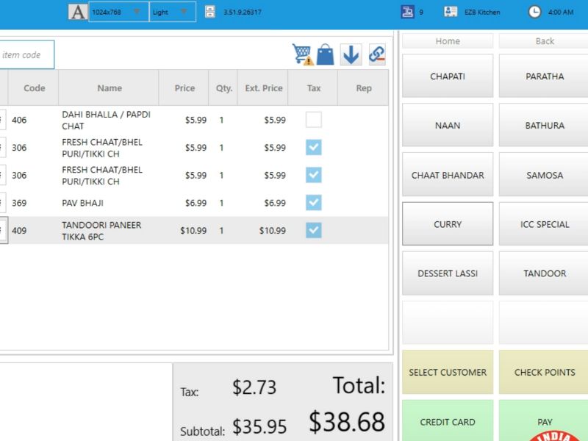Select the DAHI BHALLA / PAPDI CHAT item
Image resolution: width=588 pixels, height=441 pixels.
(106, 120)
